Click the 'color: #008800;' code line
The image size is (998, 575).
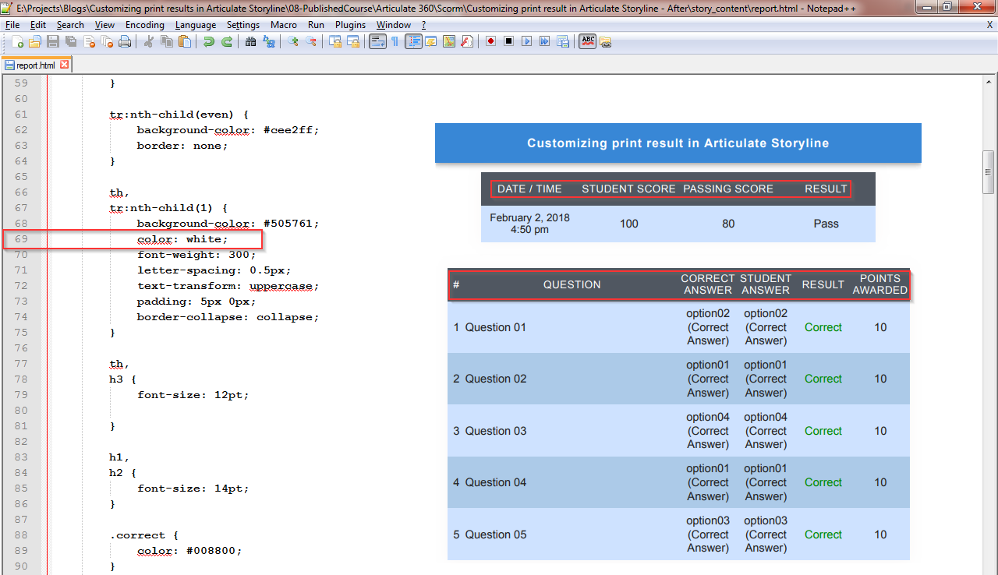tap(189, 551)
